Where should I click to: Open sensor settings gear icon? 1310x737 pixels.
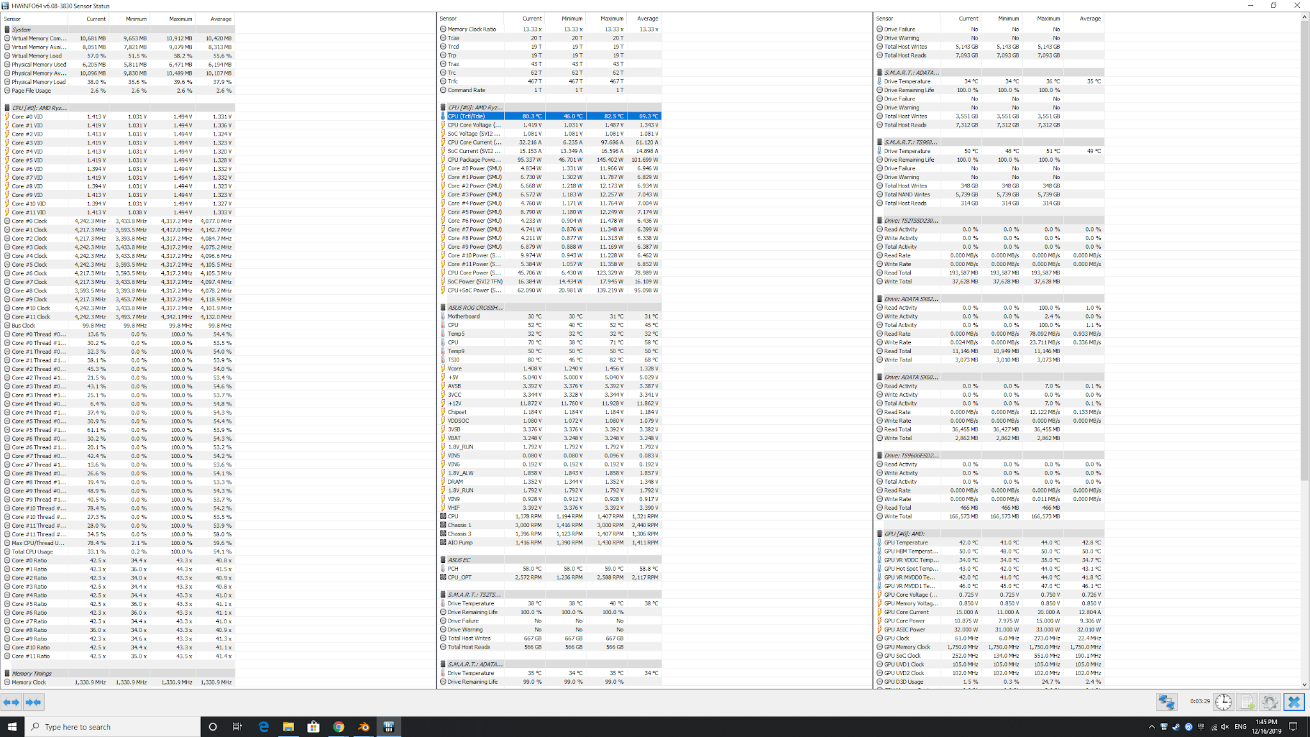(x=1270, y=702)
